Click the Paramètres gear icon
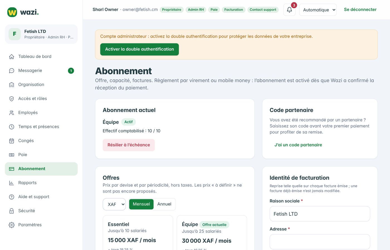390x250 pixels. 11,225
